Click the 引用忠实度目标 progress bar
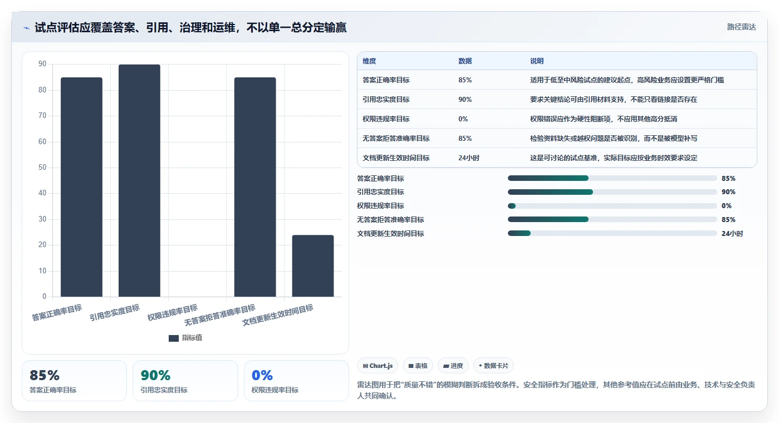 (612, 192)
